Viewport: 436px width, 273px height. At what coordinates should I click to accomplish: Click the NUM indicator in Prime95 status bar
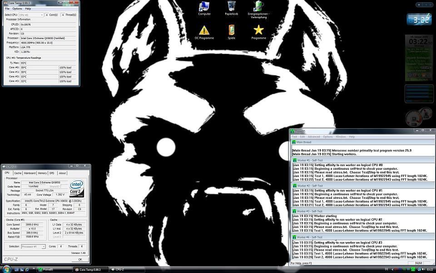point(418,263)
